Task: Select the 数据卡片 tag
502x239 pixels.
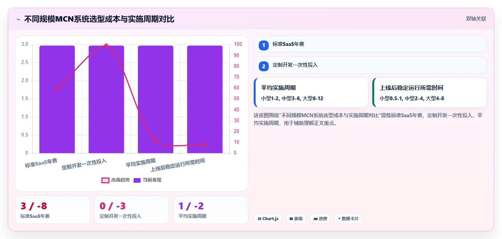Action: 348,219
